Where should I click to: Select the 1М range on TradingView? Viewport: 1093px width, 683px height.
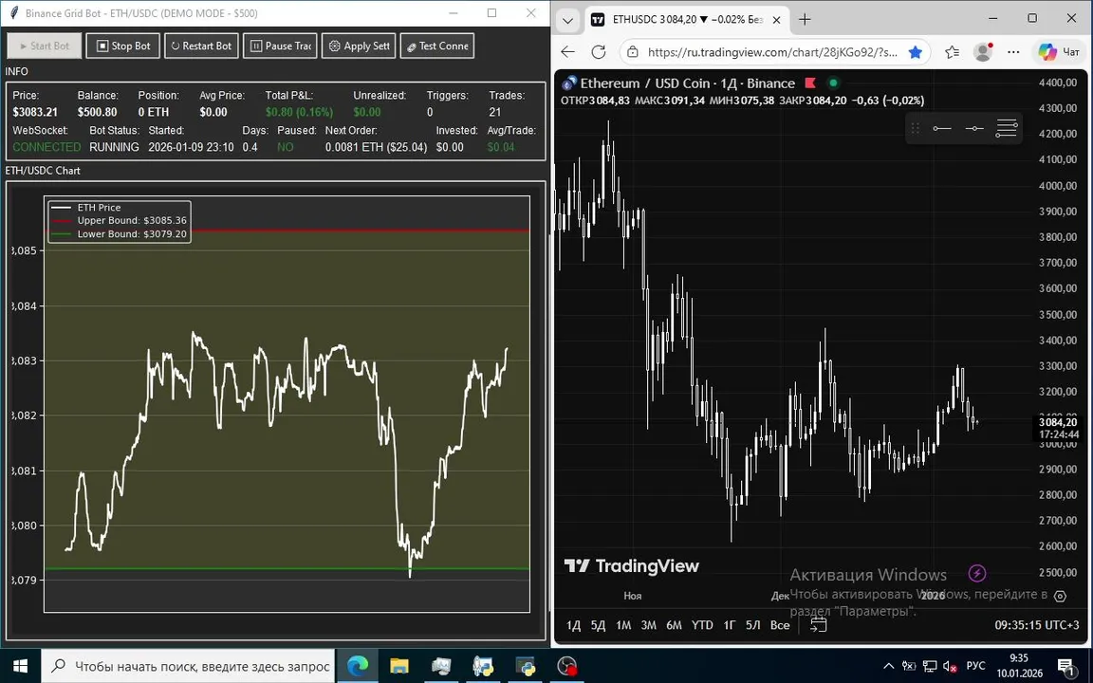pyautogui.click(x=623, y=625)
